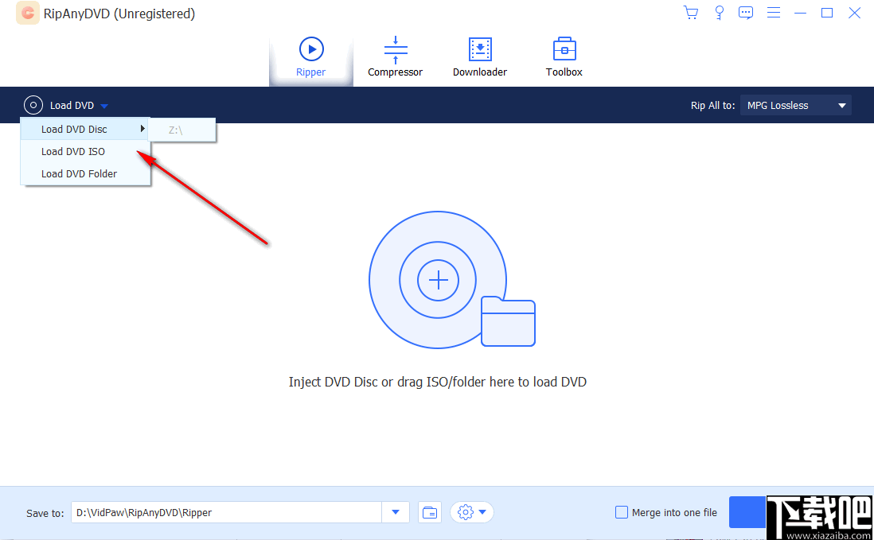Screen dimensions: 874x540
Task: Open the hamburger menu
Action: click(x=773, y=13)
